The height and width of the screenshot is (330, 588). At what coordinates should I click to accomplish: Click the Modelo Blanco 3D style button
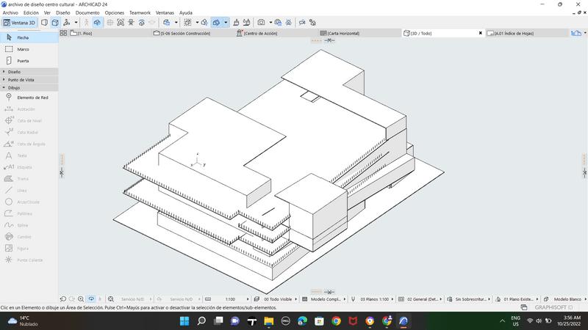click(567, 299)
